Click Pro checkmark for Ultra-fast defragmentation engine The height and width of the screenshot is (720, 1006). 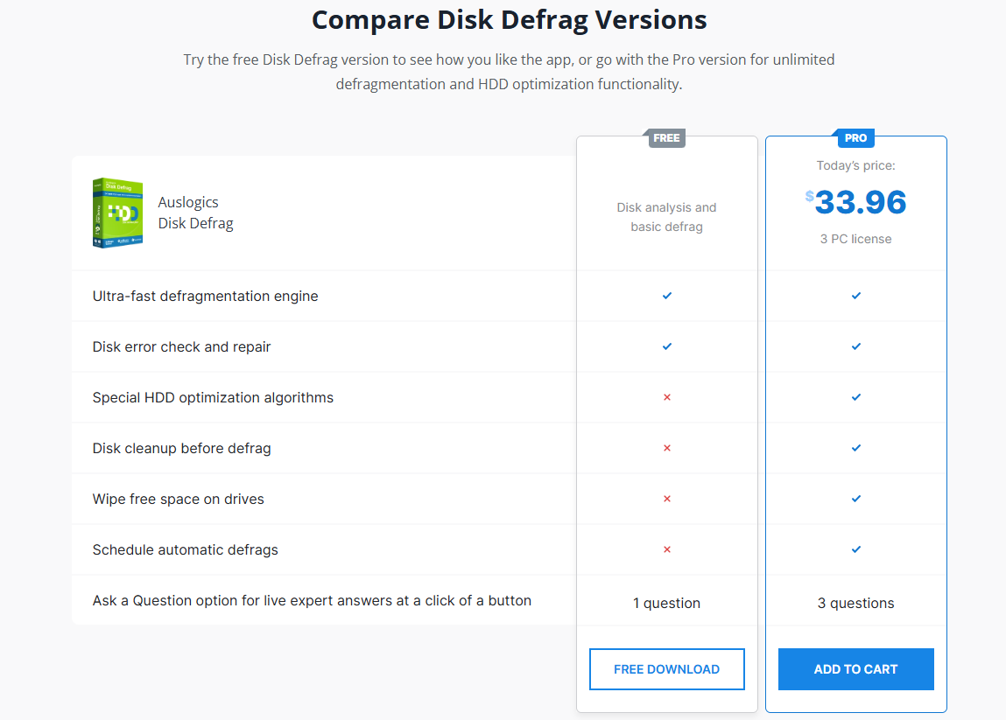[x=856, y=297]
